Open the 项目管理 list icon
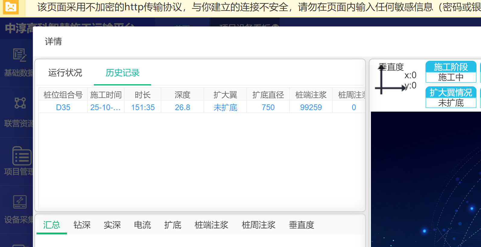Viewport: 481px width, 247px height. pos(21,156)
